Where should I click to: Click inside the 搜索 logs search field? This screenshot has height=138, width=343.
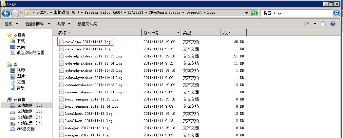tap(295, 13)
